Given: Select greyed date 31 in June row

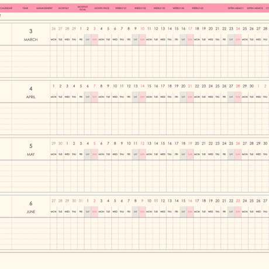Looking at the screenshot, I should [81, 201].
